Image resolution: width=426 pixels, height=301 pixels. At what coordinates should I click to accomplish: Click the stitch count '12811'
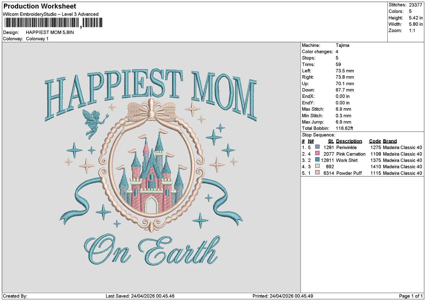(328, 160)
